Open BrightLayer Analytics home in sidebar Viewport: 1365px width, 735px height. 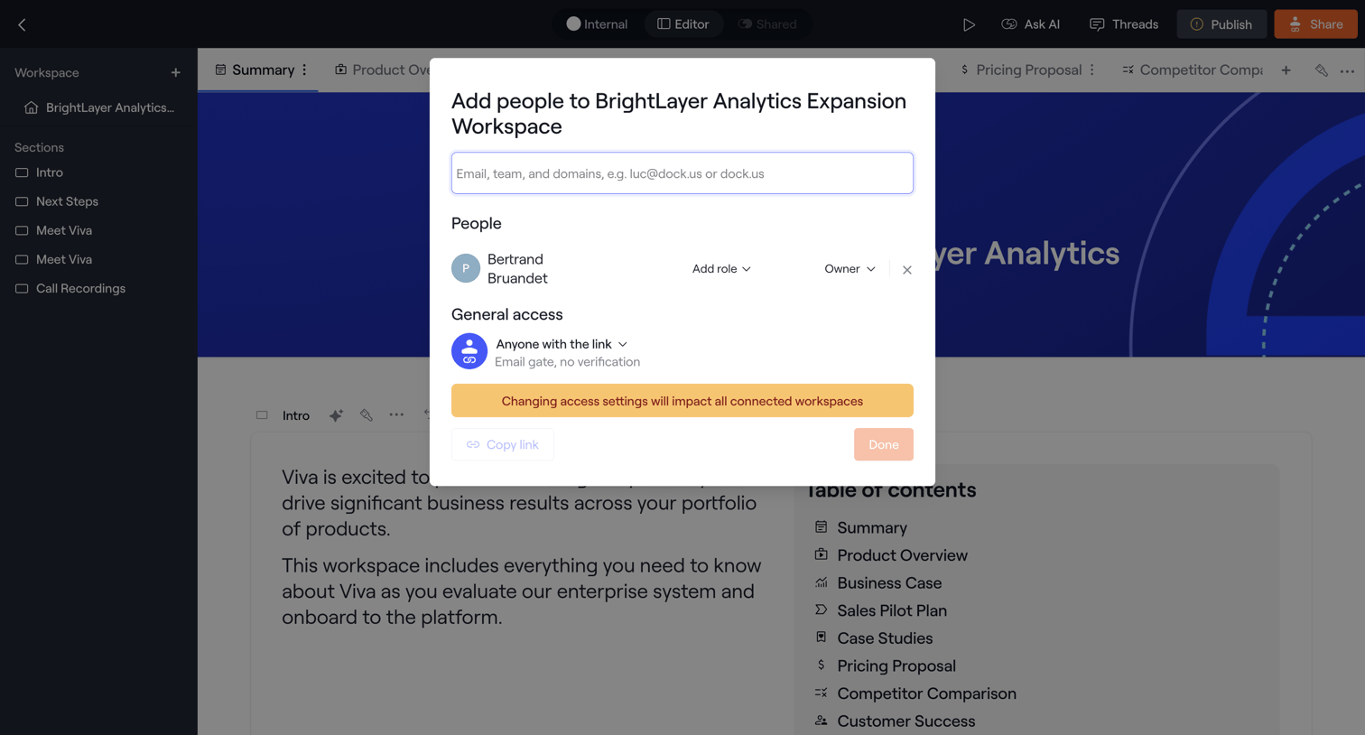tap(99, 107)
